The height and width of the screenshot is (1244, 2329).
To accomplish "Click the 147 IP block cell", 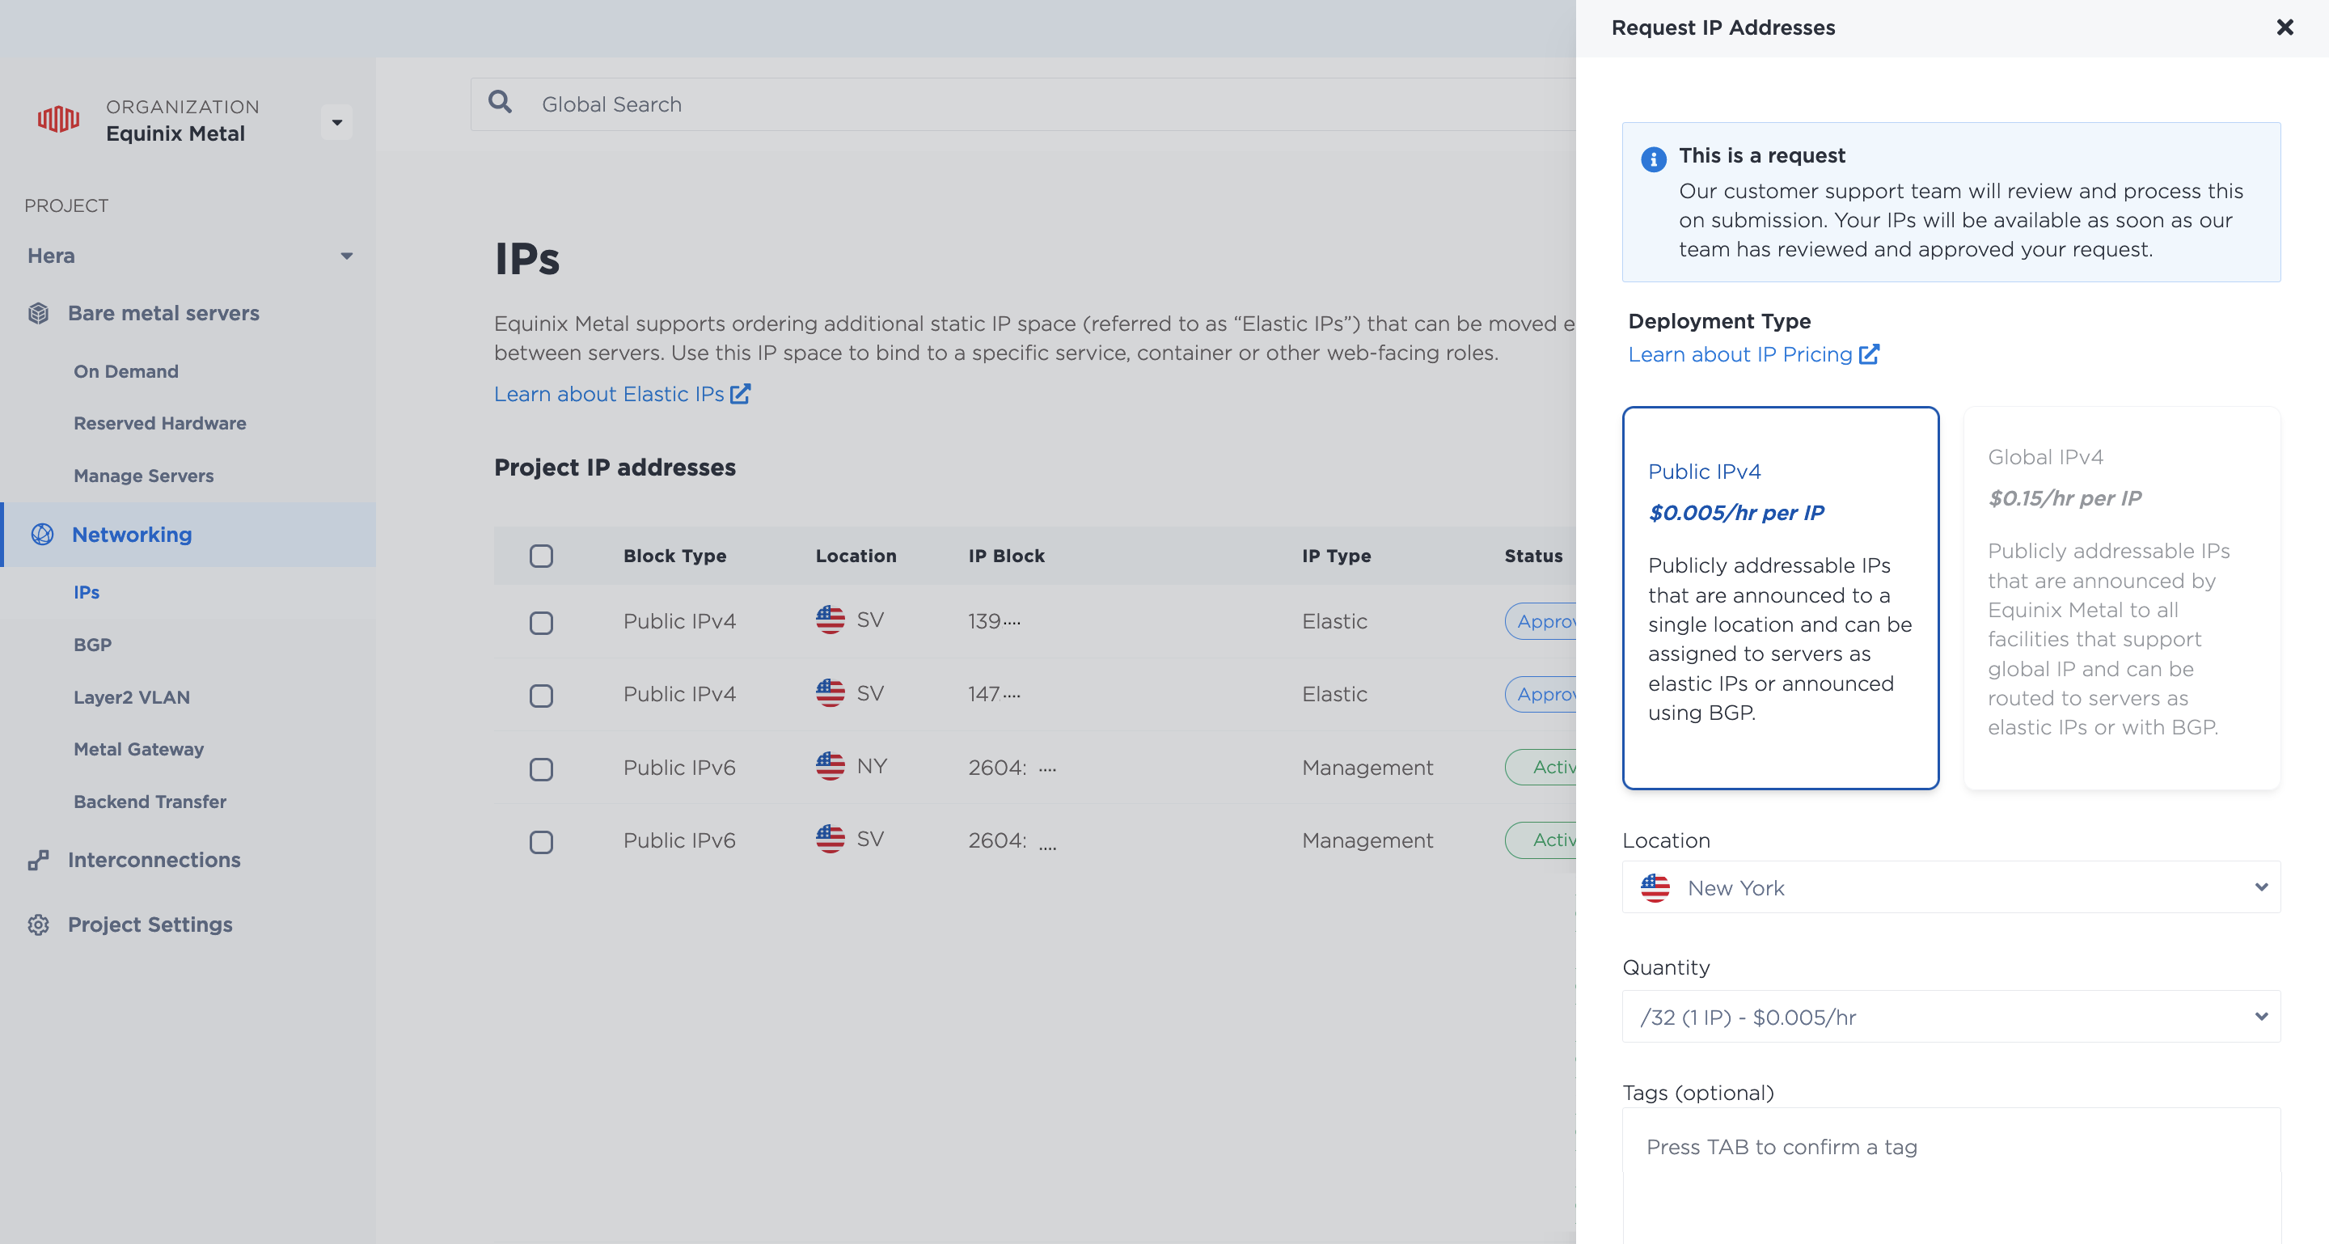I will click(x=995, y=694).
